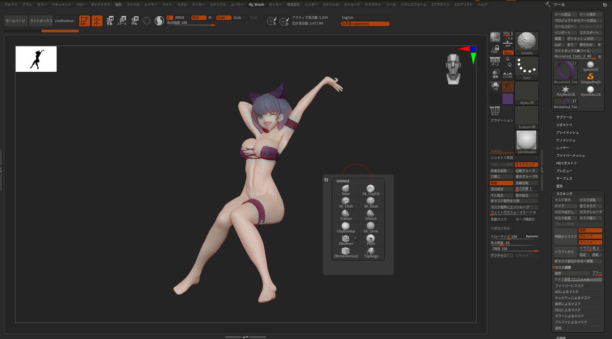Open the マテリアル menu
612x339 pixels.
(x=218, y=4)
